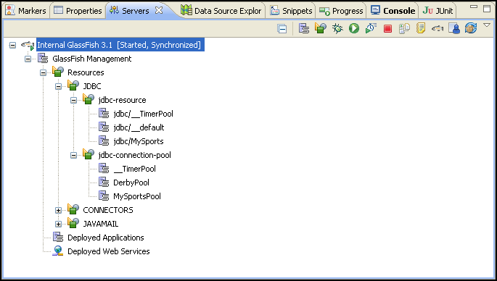Start the server with green play button
Viewport: 497px width, 281px height.
354,28
